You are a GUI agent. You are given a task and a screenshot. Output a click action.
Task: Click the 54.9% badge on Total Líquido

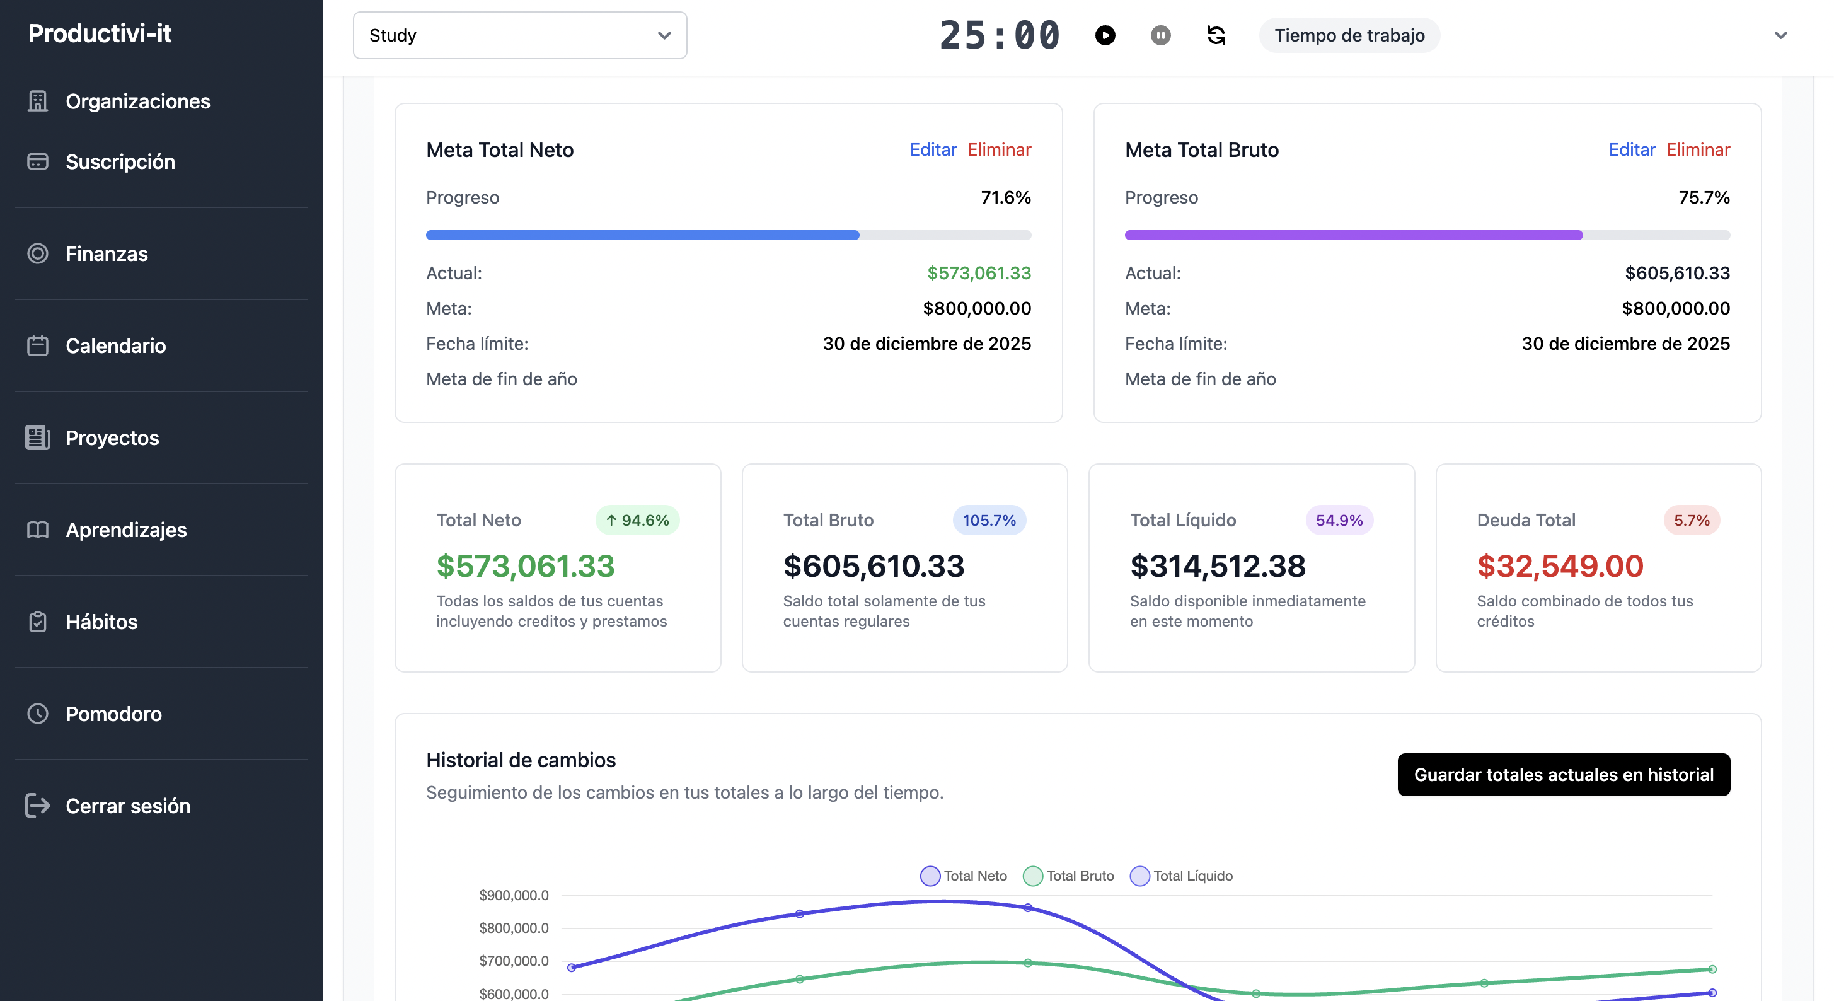coord(1339,521)
